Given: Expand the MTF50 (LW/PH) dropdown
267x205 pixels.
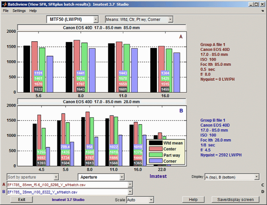Looking at the screenshot, I should click(x=96, y=19).
